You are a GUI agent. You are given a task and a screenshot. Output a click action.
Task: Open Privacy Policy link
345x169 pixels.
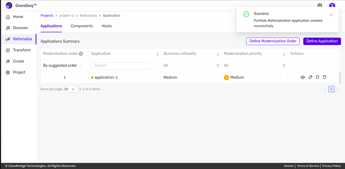pos(331,166)
